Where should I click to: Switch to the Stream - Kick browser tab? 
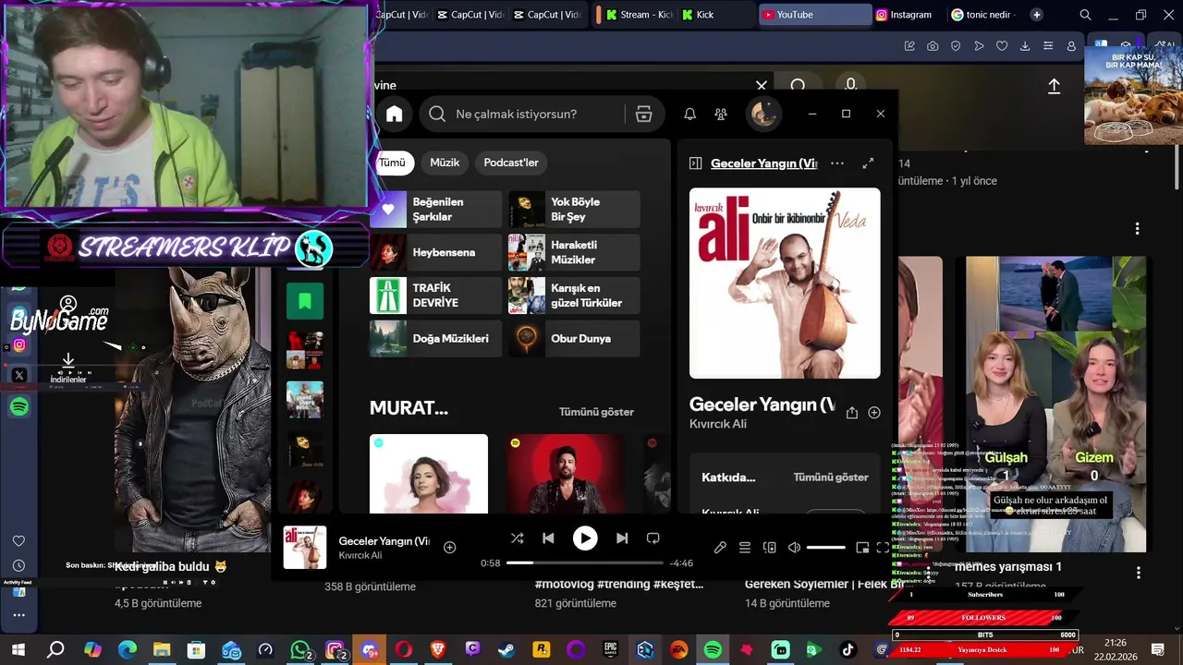636,15
